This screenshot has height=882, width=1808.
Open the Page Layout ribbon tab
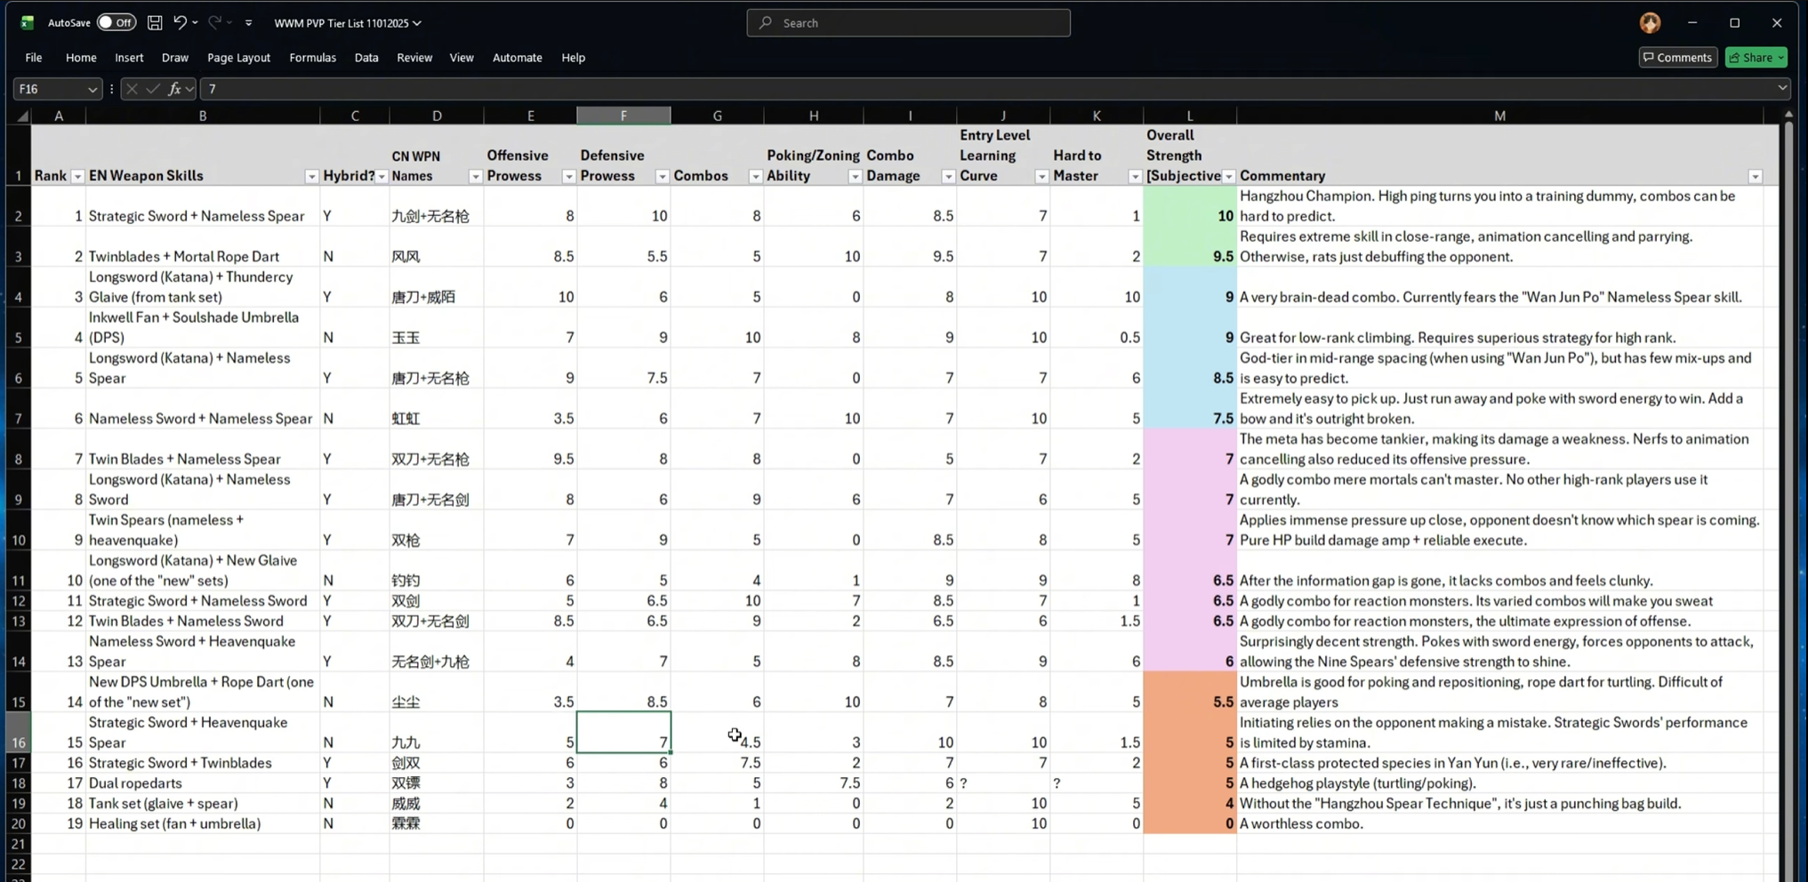(x=238, y=58)
